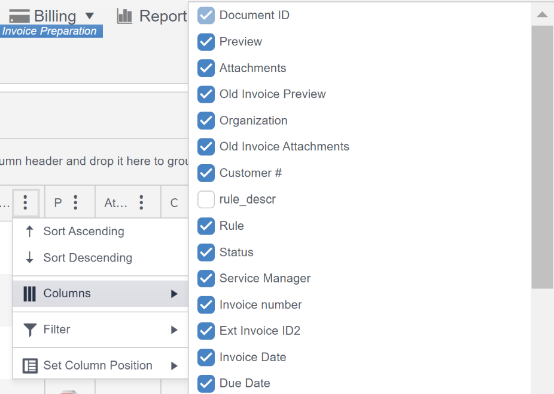Open the Invoice Preparation tab label
This screenshot has width=554, height=394.
tap(50, 31)
